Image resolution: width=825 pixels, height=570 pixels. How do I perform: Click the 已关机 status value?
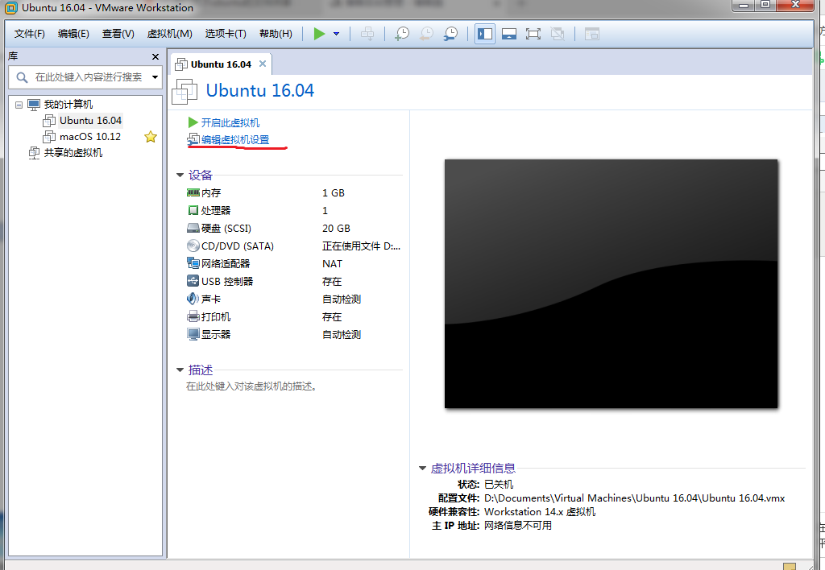click(499, 485)
